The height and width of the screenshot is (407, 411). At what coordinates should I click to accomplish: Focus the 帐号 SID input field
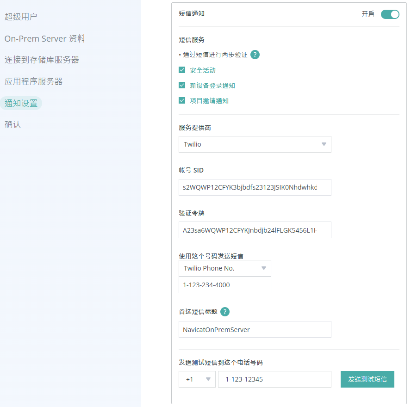point(255,187)
